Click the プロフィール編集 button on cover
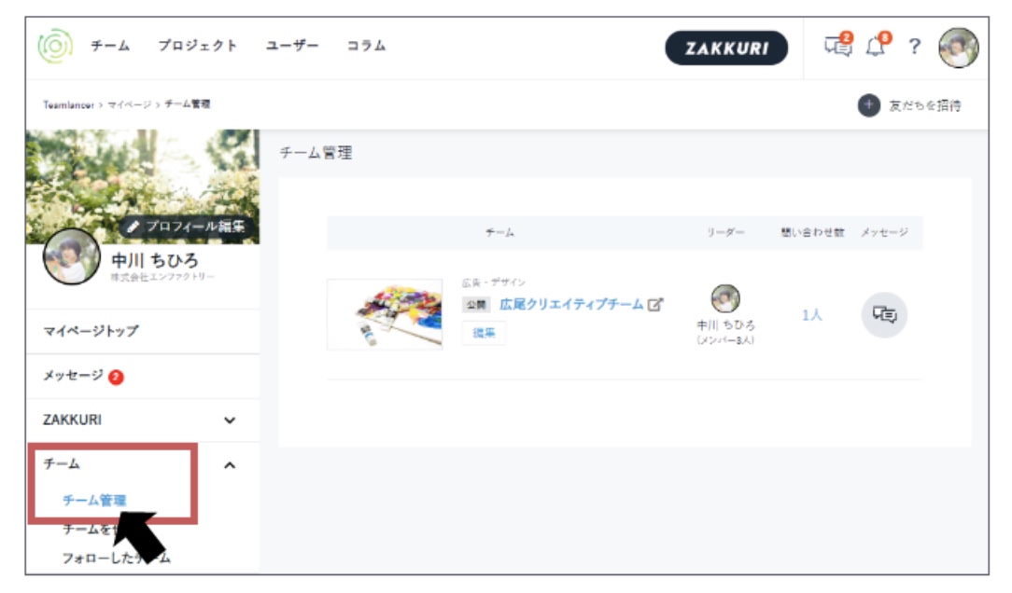 tap(189, 227)
